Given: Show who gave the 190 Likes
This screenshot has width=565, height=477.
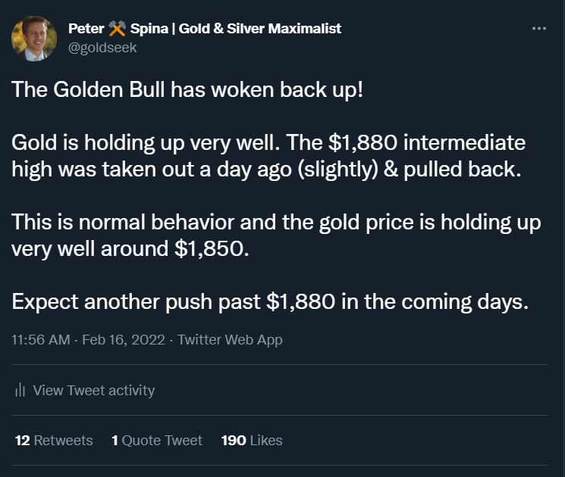Looking at the screenshot, I should point(252,440).
